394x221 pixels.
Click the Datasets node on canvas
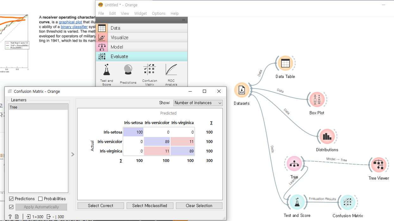(241, 90)
